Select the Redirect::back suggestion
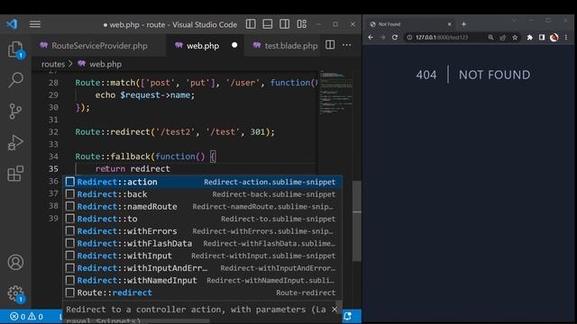Screen dimensions: 577x324 pyautogui.click(x=202, y=194)
